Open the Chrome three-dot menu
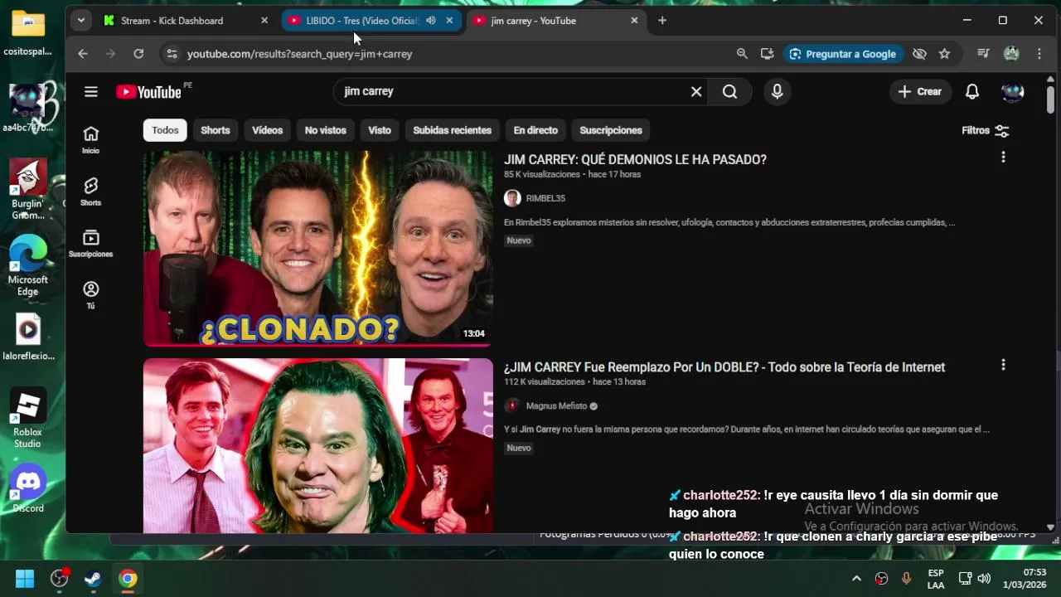This screenshot has width=1061, height=597. coord(1039,54)
